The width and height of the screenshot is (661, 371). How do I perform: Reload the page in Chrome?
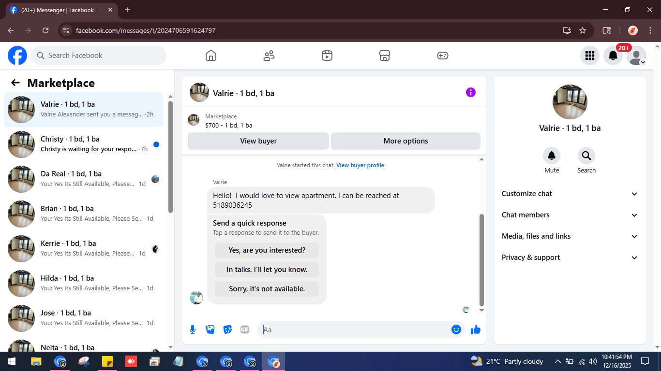(45, 30)
